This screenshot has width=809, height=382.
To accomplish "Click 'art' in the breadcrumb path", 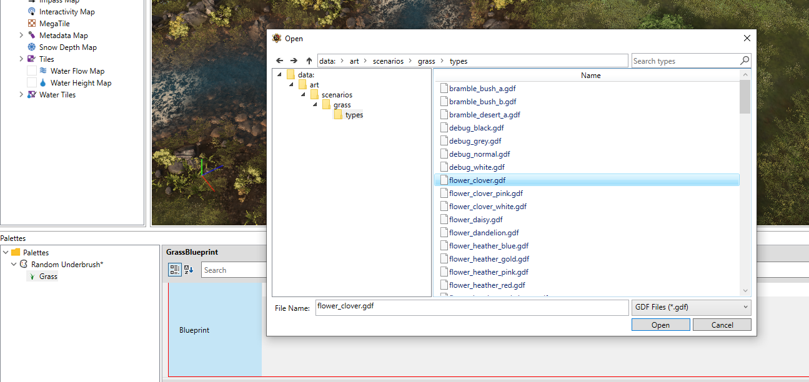I will coord(354,61).
